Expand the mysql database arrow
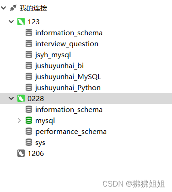 (x=19, y=121)
